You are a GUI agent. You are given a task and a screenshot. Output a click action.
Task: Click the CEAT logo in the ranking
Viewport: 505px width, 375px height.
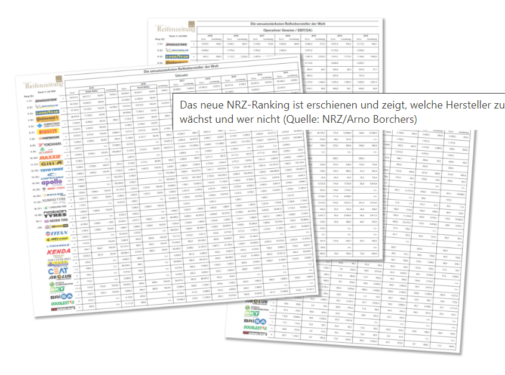[x=58, y=271]
